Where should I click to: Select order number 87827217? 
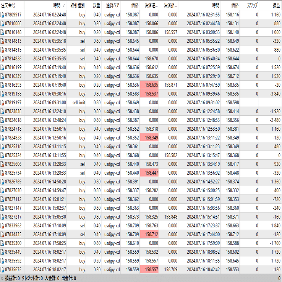coord(13,217)
